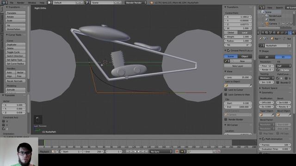This screenshot has height=166, width=296.
Task: Open the World properties tab icon
Action: (x=274, y=33)
